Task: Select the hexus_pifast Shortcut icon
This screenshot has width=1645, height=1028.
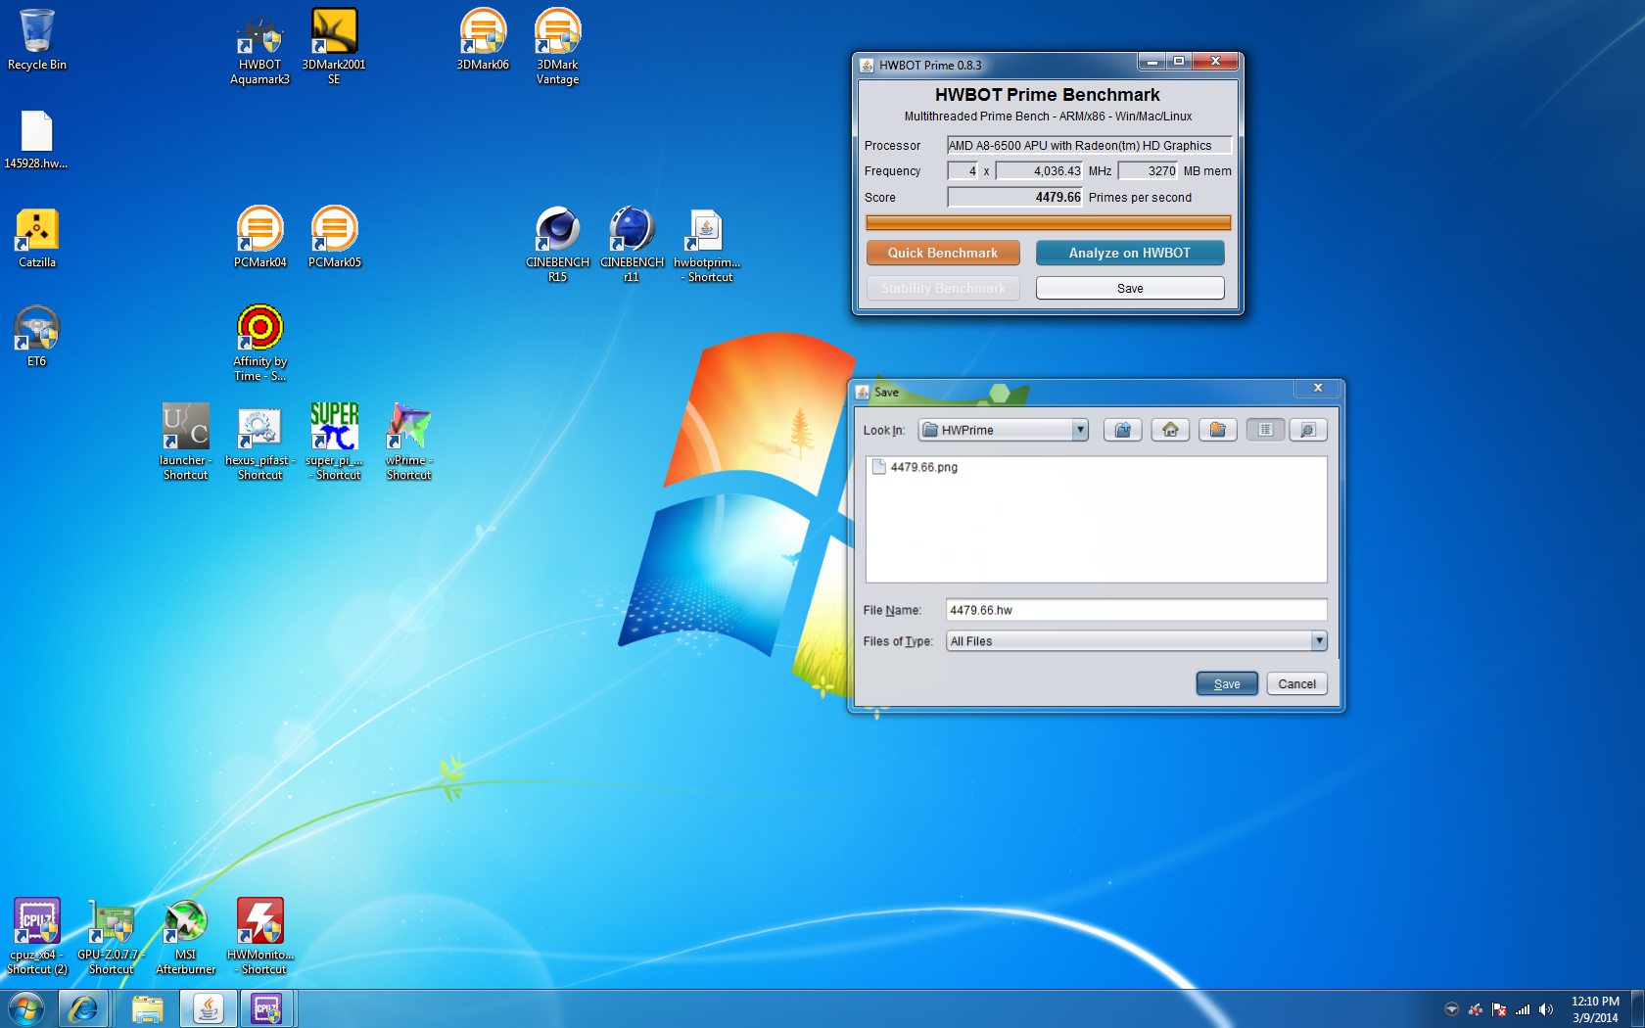Action: 260,442
